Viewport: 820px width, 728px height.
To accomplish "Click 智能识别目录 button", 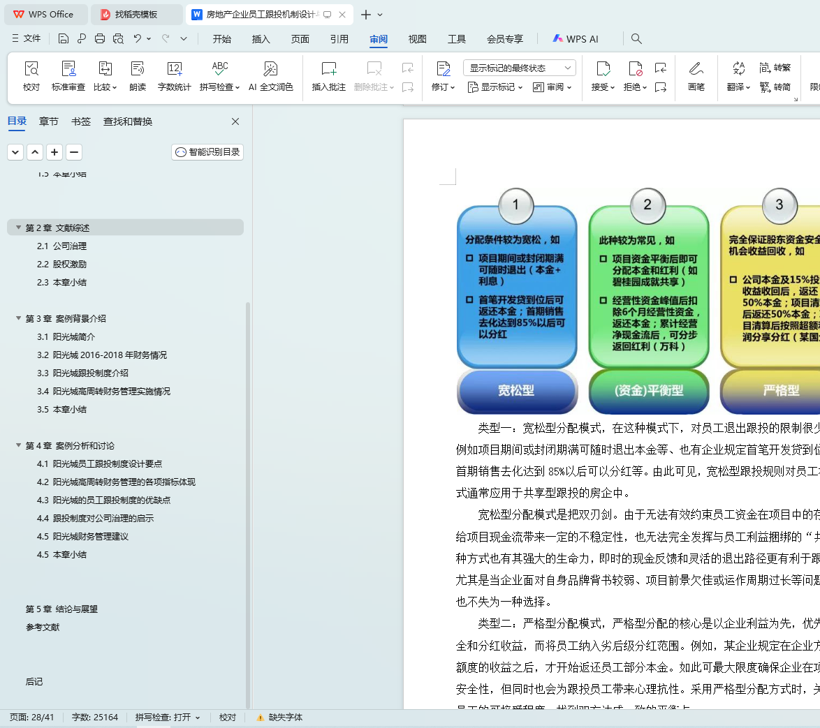I will pyautogui.click(x=207, y=152).
